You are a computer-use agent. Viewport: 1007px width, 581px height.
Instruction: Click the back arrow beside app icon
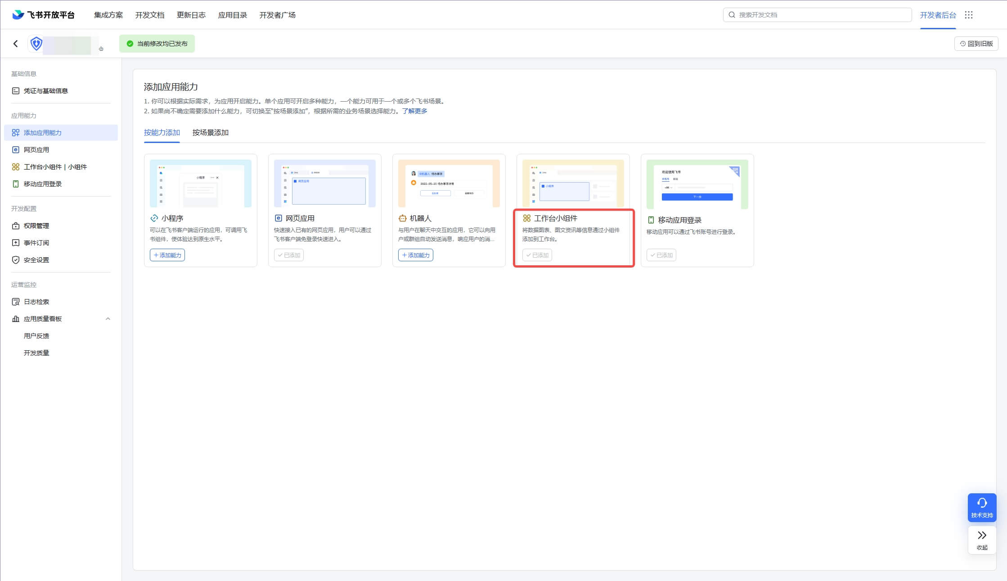pyautogui.click(x=16, y=44)
